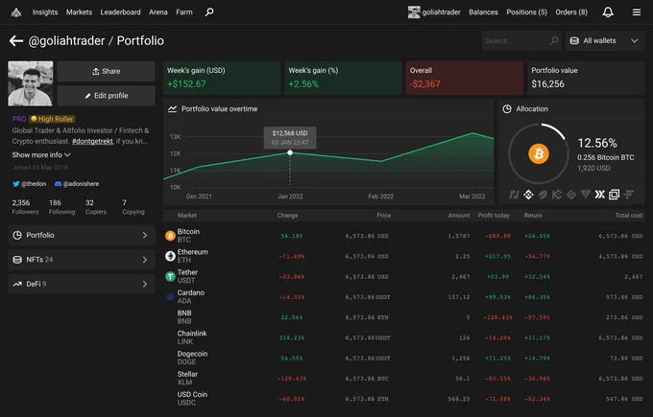The image size is (653, 417).
Task: Open Orders (8) in the top bar
Action: tap(571, 12)
